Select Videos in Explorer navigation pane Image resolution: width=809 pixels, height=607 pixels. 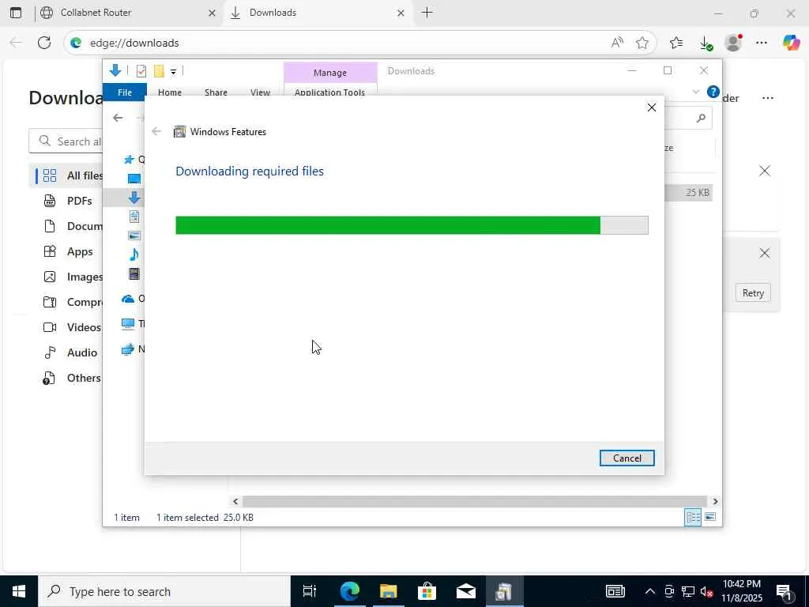[134, 273]
